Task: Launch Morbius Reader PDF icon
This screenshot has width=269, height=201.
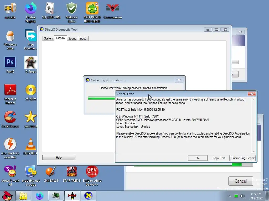Action: point(10,94)
